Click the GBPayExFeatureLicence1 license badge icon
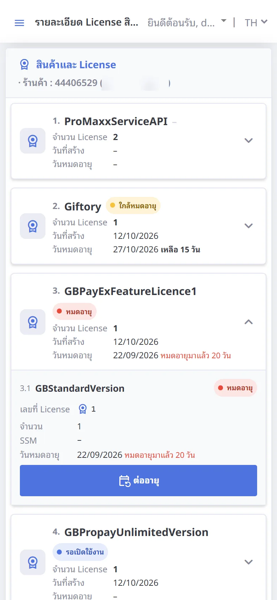 pyautogui.click(x=33, y=322)
